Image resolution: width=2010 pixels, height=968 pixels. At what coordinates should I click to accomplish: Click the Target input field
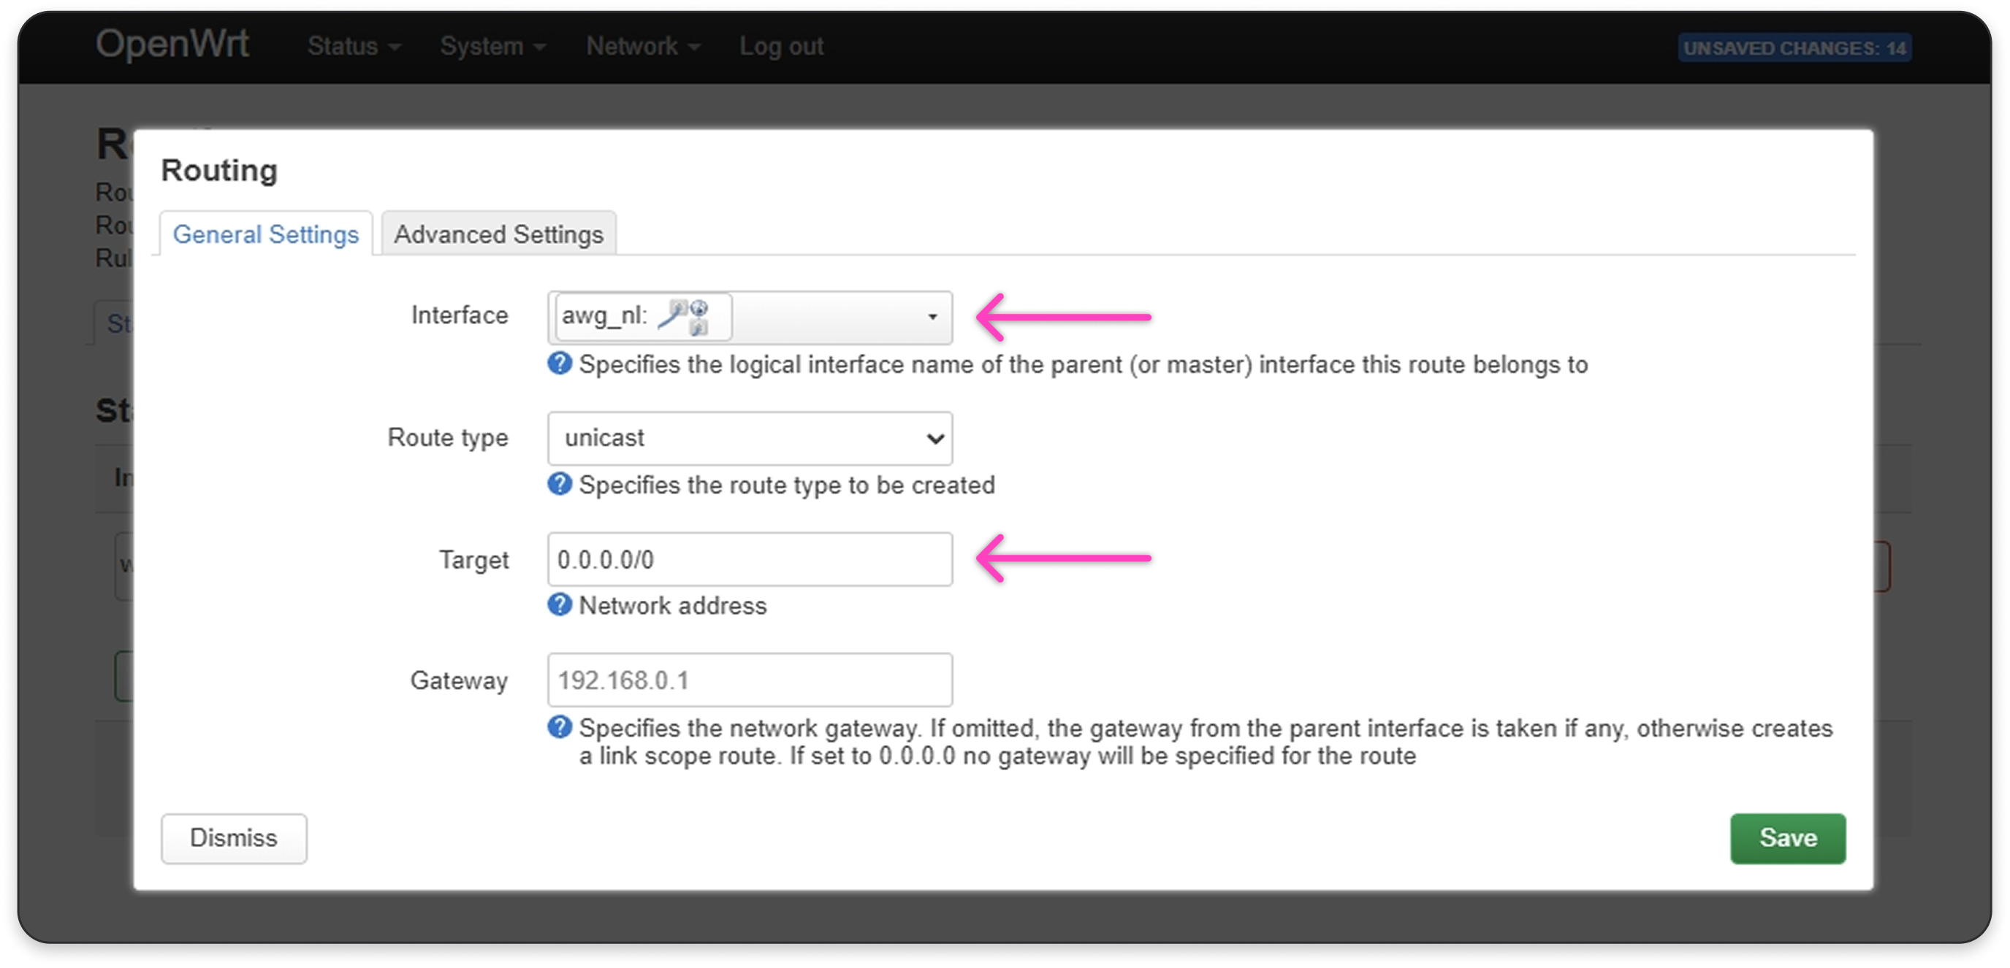click(x=749, y=560)
